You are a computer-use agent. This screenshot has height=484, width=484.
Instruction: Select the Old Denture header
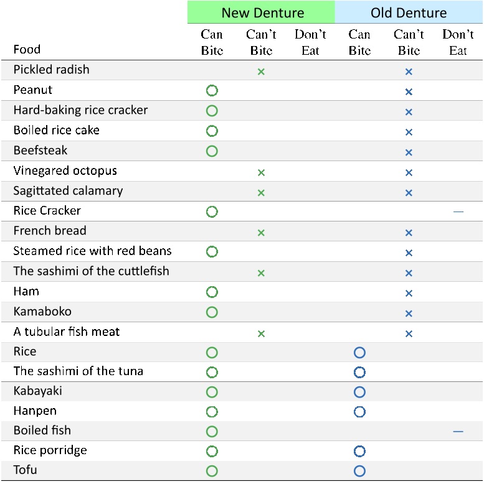[409, 12]
